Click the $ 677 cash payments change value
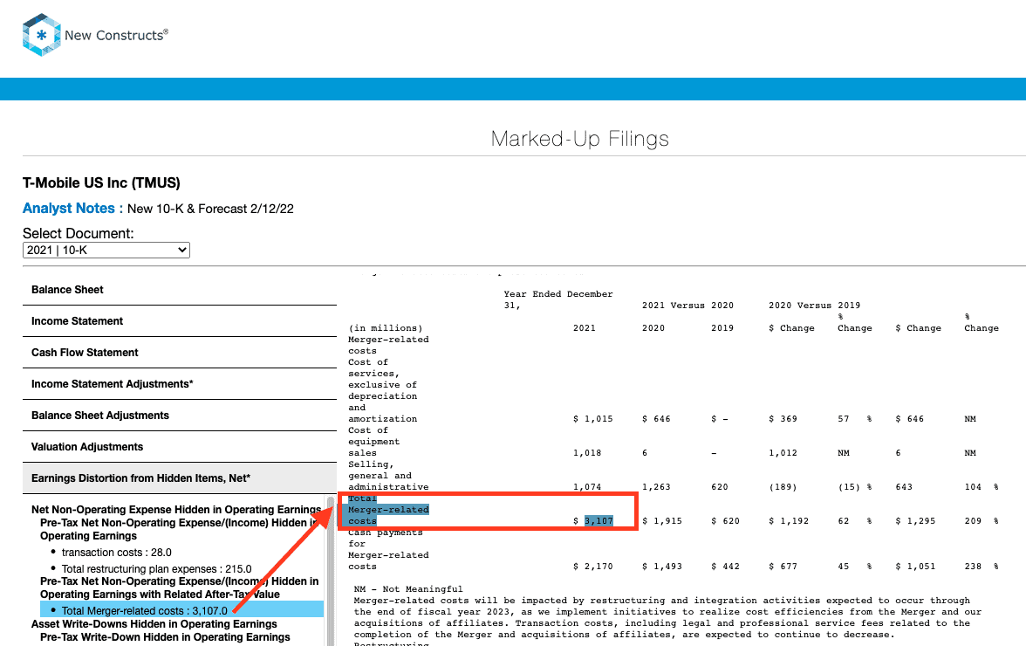The image size is (1026, 646). [783, 567]
